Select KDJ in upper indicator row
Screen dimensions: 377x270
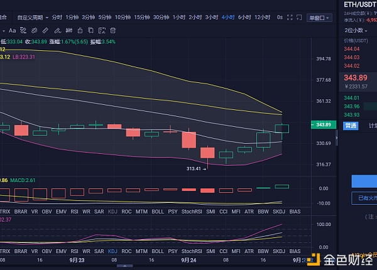click(x=112, y=212)
